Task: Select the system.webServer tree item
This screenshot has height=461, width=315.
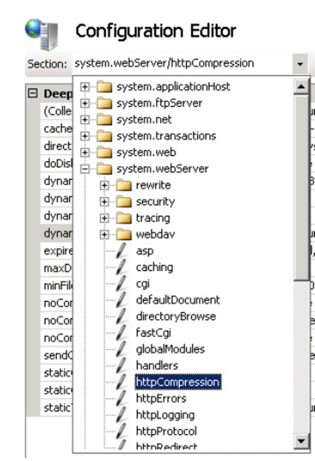Action: click(163, 169)
